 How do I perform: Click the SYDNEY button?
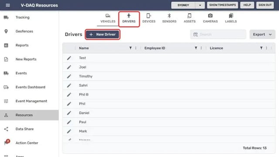click(183, 5)
